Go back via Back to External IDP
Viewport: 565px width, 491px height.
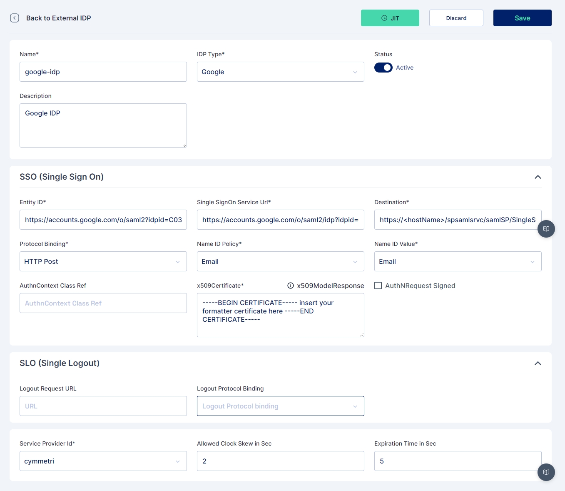click(58, 18)
